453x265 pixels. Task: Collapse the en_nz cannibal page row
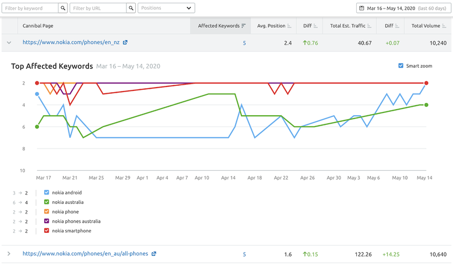pyautogui.click(x=8, y=42)
